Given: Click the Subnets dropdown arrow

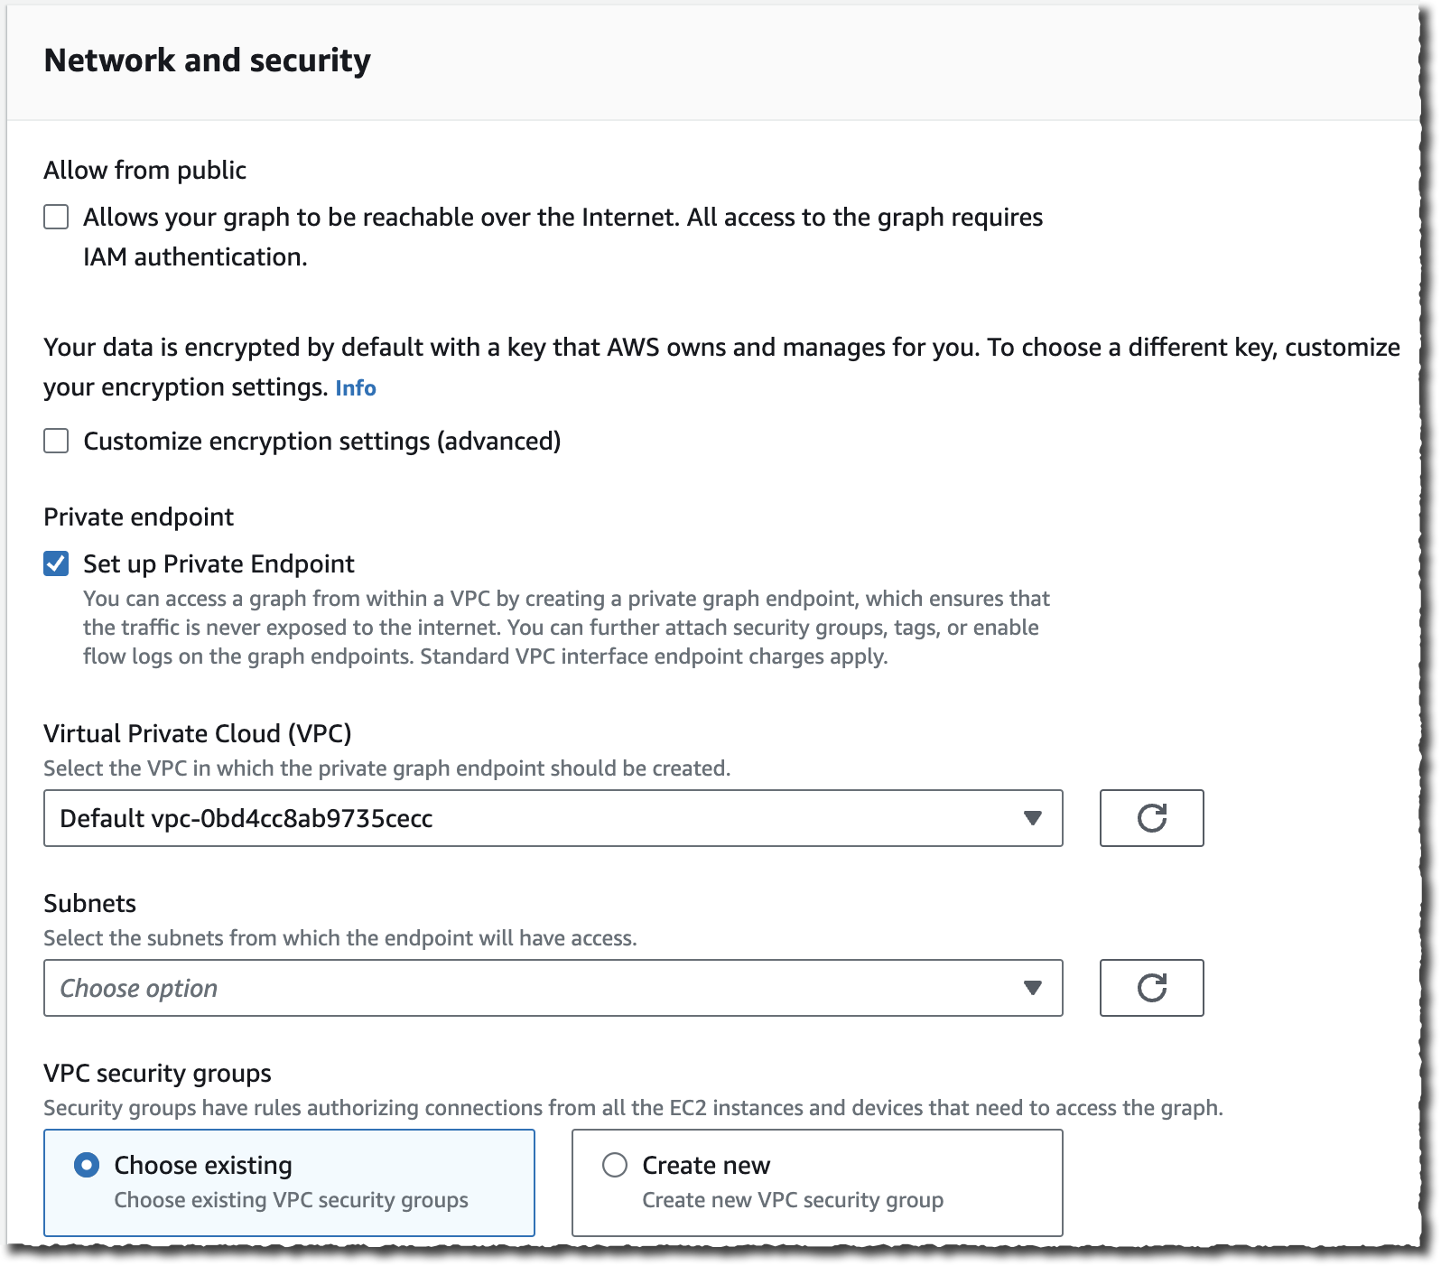Looking at the screenshot, I should [x=1033, y=988].
